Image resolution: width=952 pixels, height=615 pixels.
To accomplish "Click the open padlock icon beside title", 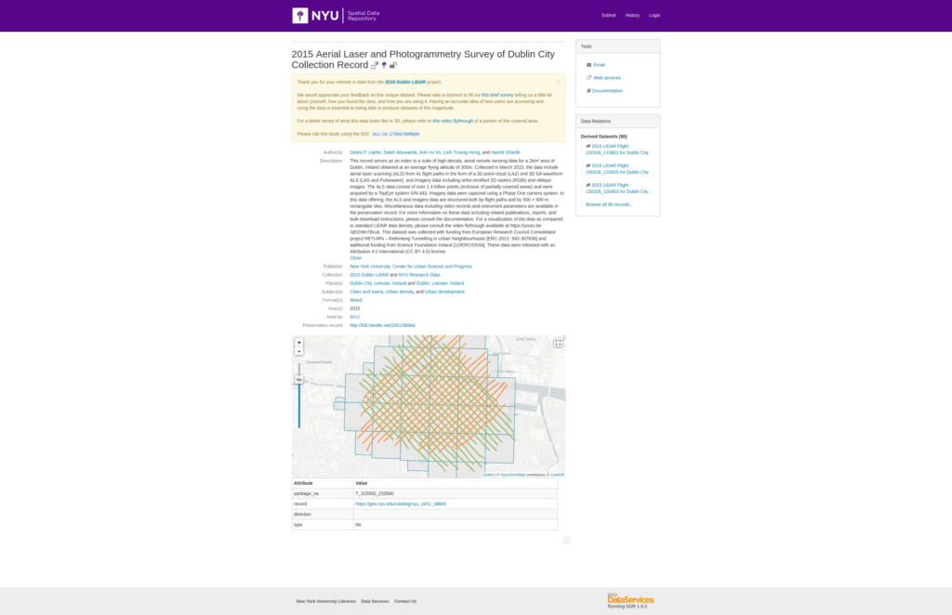I will tap(393, 65).
